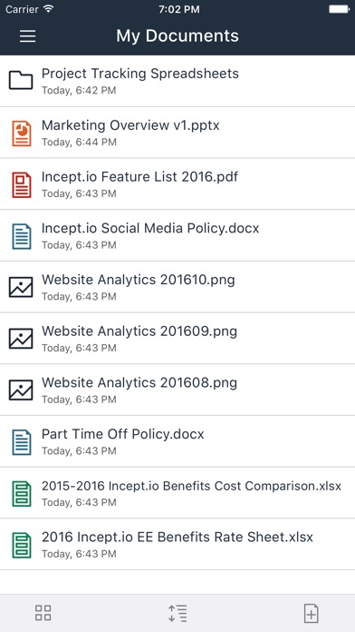This screenshot has width=355, height=632.
Task: Switch to grid view icon
Action: [43, 613]
